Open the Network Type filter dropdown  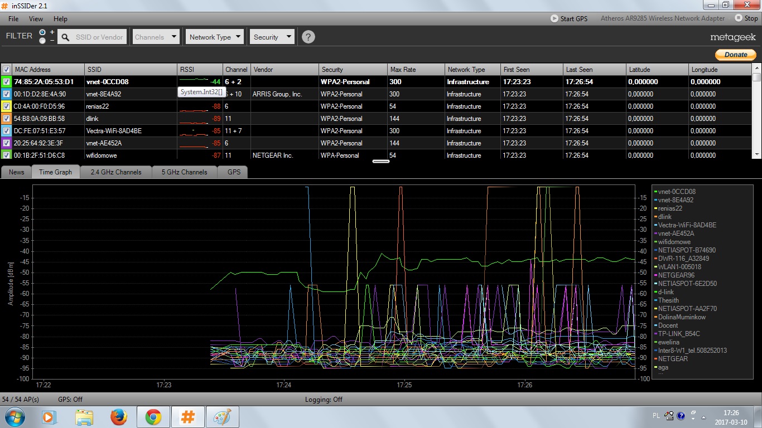point(215,37)
